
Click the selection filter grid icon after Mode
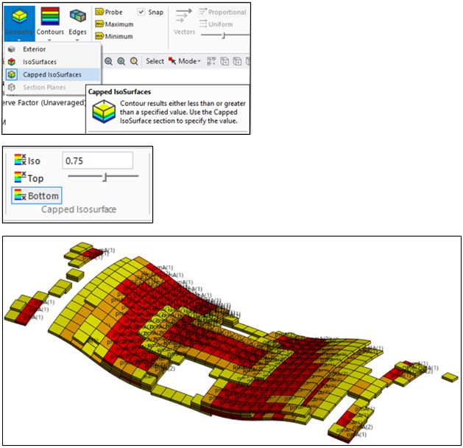coord(211,61)
